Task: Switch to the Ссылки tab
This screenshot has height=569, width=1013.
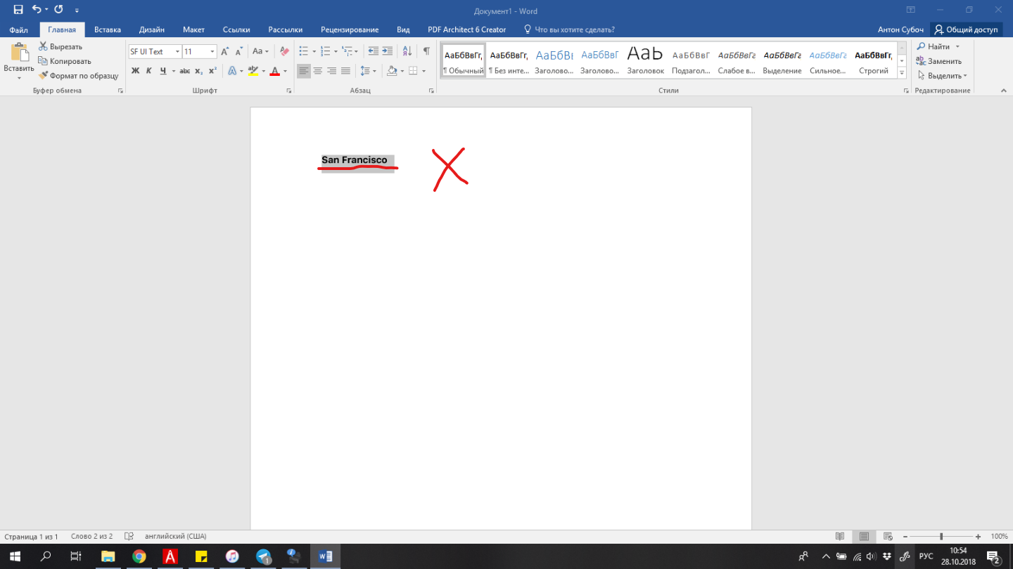Action: pos(236,30)
